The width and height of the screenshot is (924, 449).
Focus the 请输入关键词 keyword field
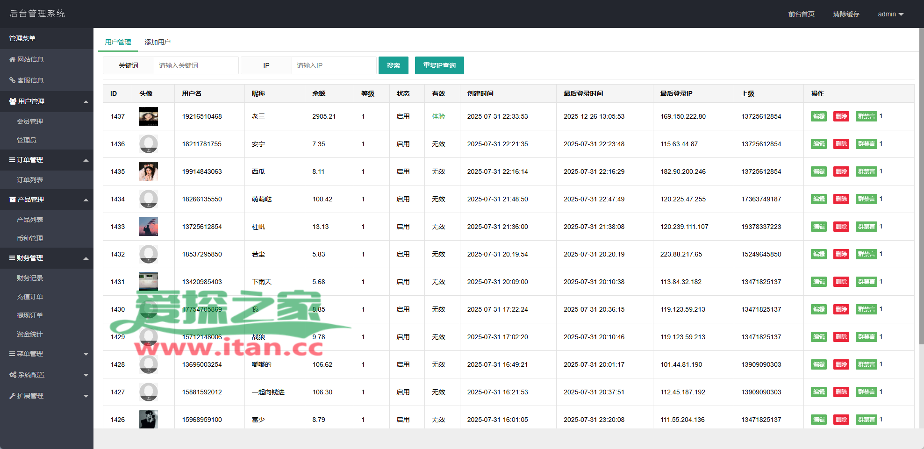[196, 65]
